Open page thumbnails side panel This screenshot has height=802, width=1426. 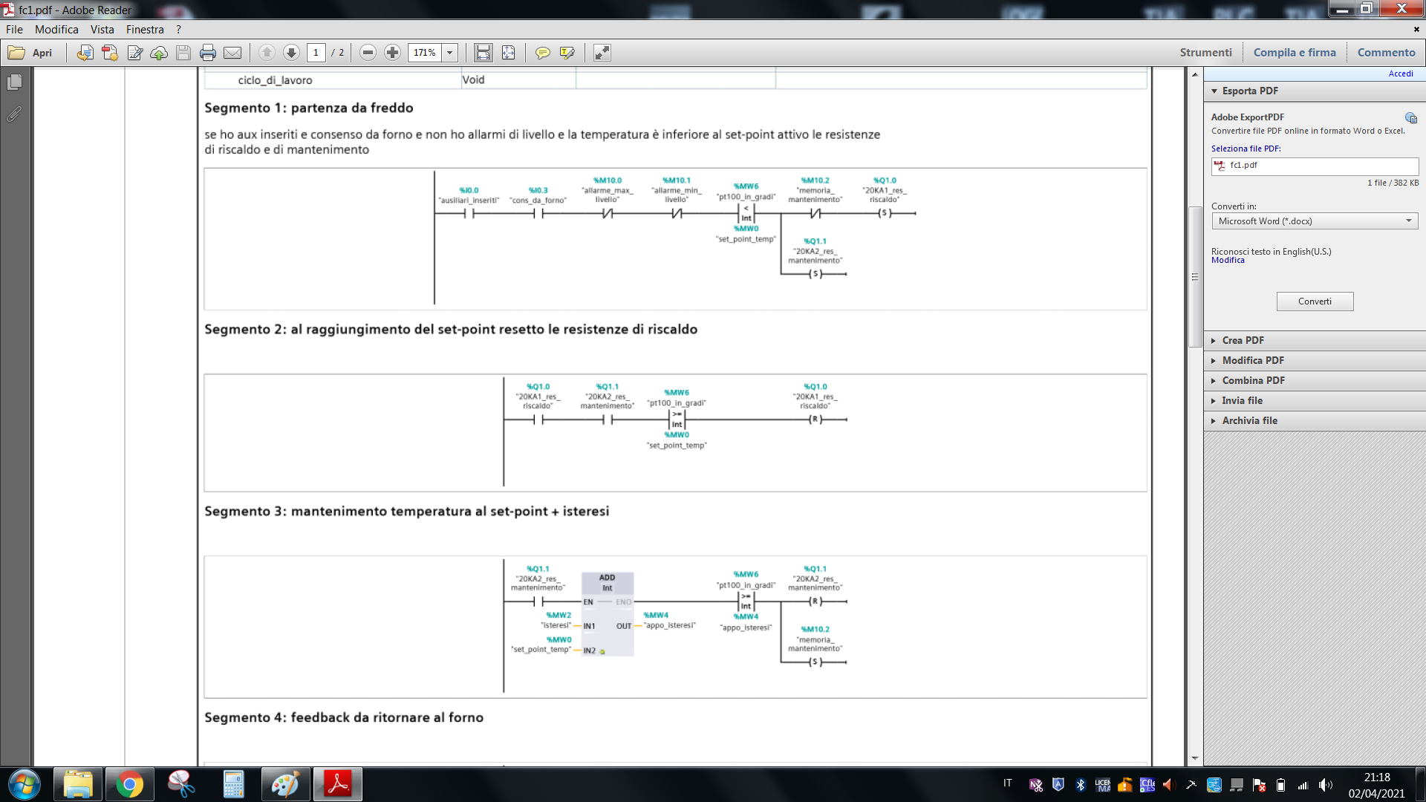pos(14,82)
